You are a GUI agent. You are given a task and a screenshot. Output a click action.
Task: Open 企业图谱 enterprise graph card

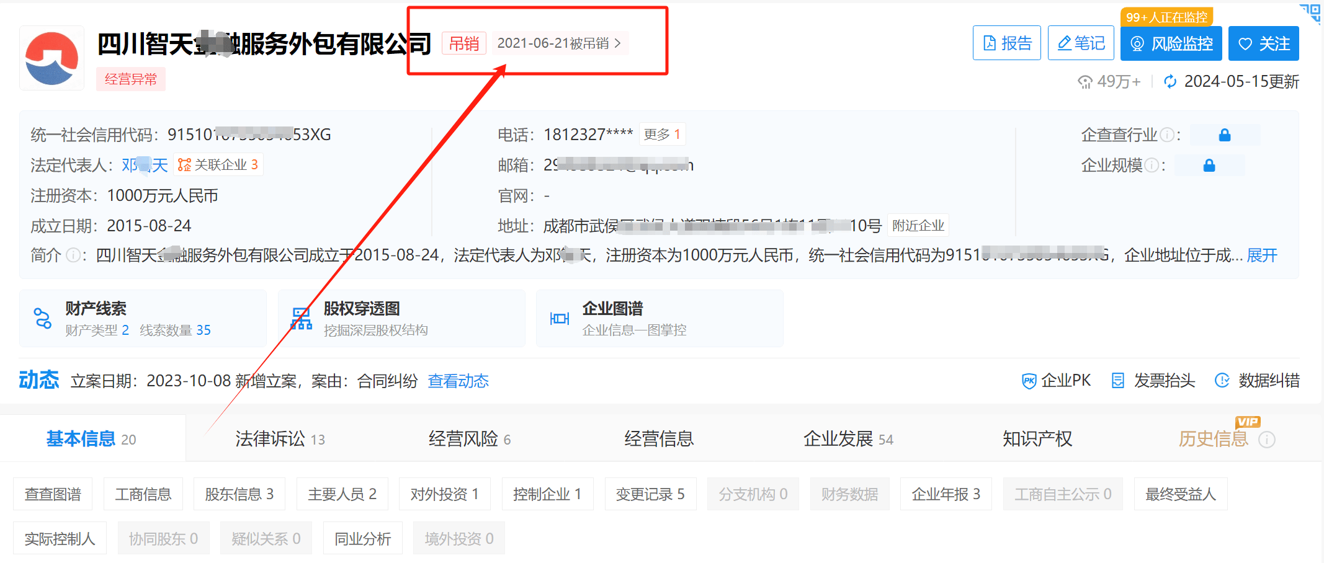[x=659, y=319]
